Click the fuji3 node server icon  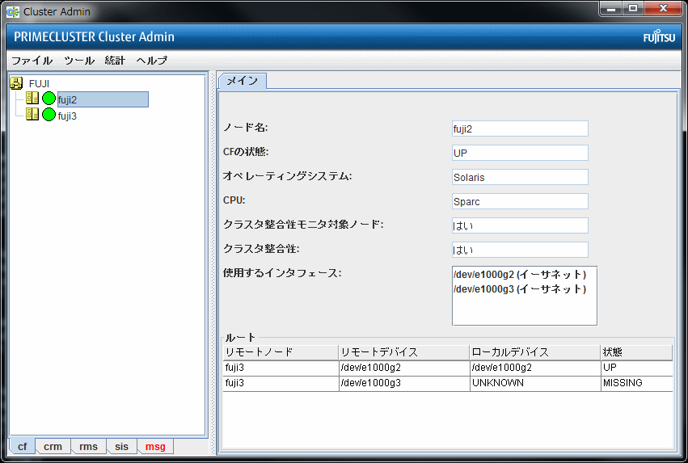[x=32, y=115]
